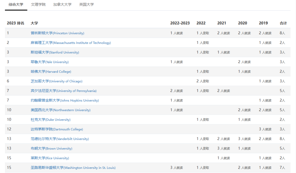Select Princeton's 8人 total cell

tap(282, 33)
